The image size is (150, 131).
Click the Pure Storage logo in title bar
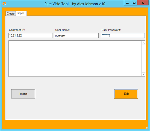click(4, 4)
